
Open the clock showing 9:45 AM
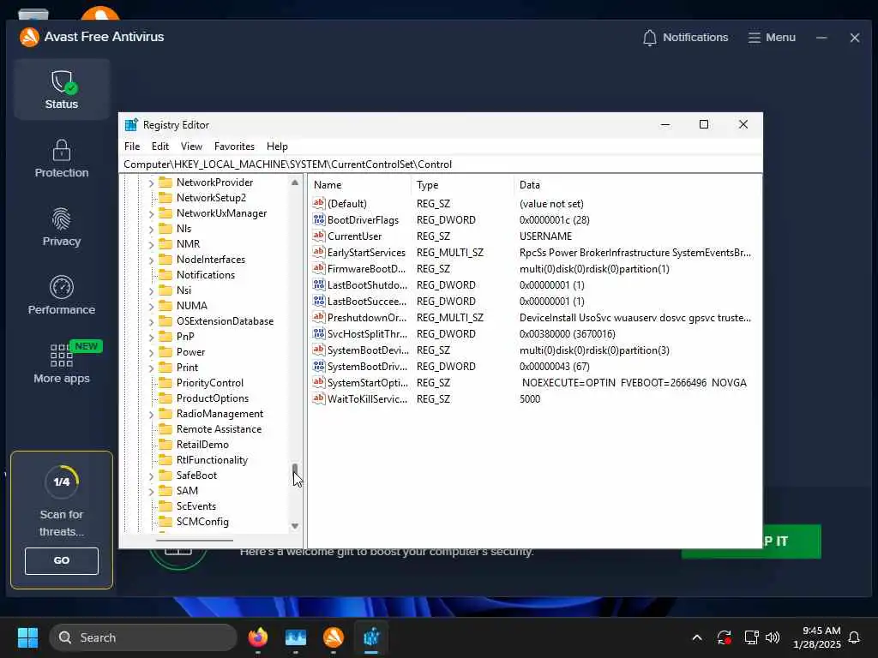817,637
